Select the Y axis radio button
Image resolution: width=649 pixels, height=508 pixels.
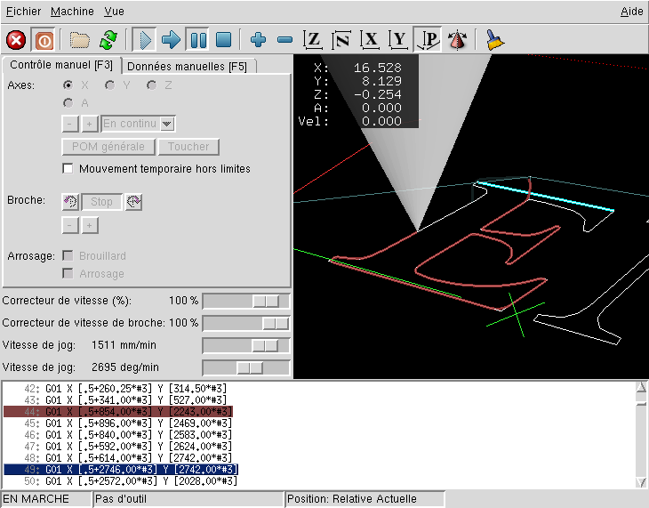(x=110, y=85)
